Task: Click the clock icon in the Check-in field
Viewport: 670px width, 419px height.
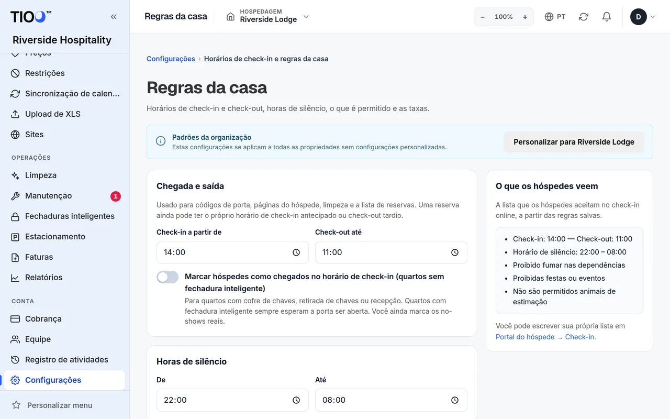Action: coord(296,252)
